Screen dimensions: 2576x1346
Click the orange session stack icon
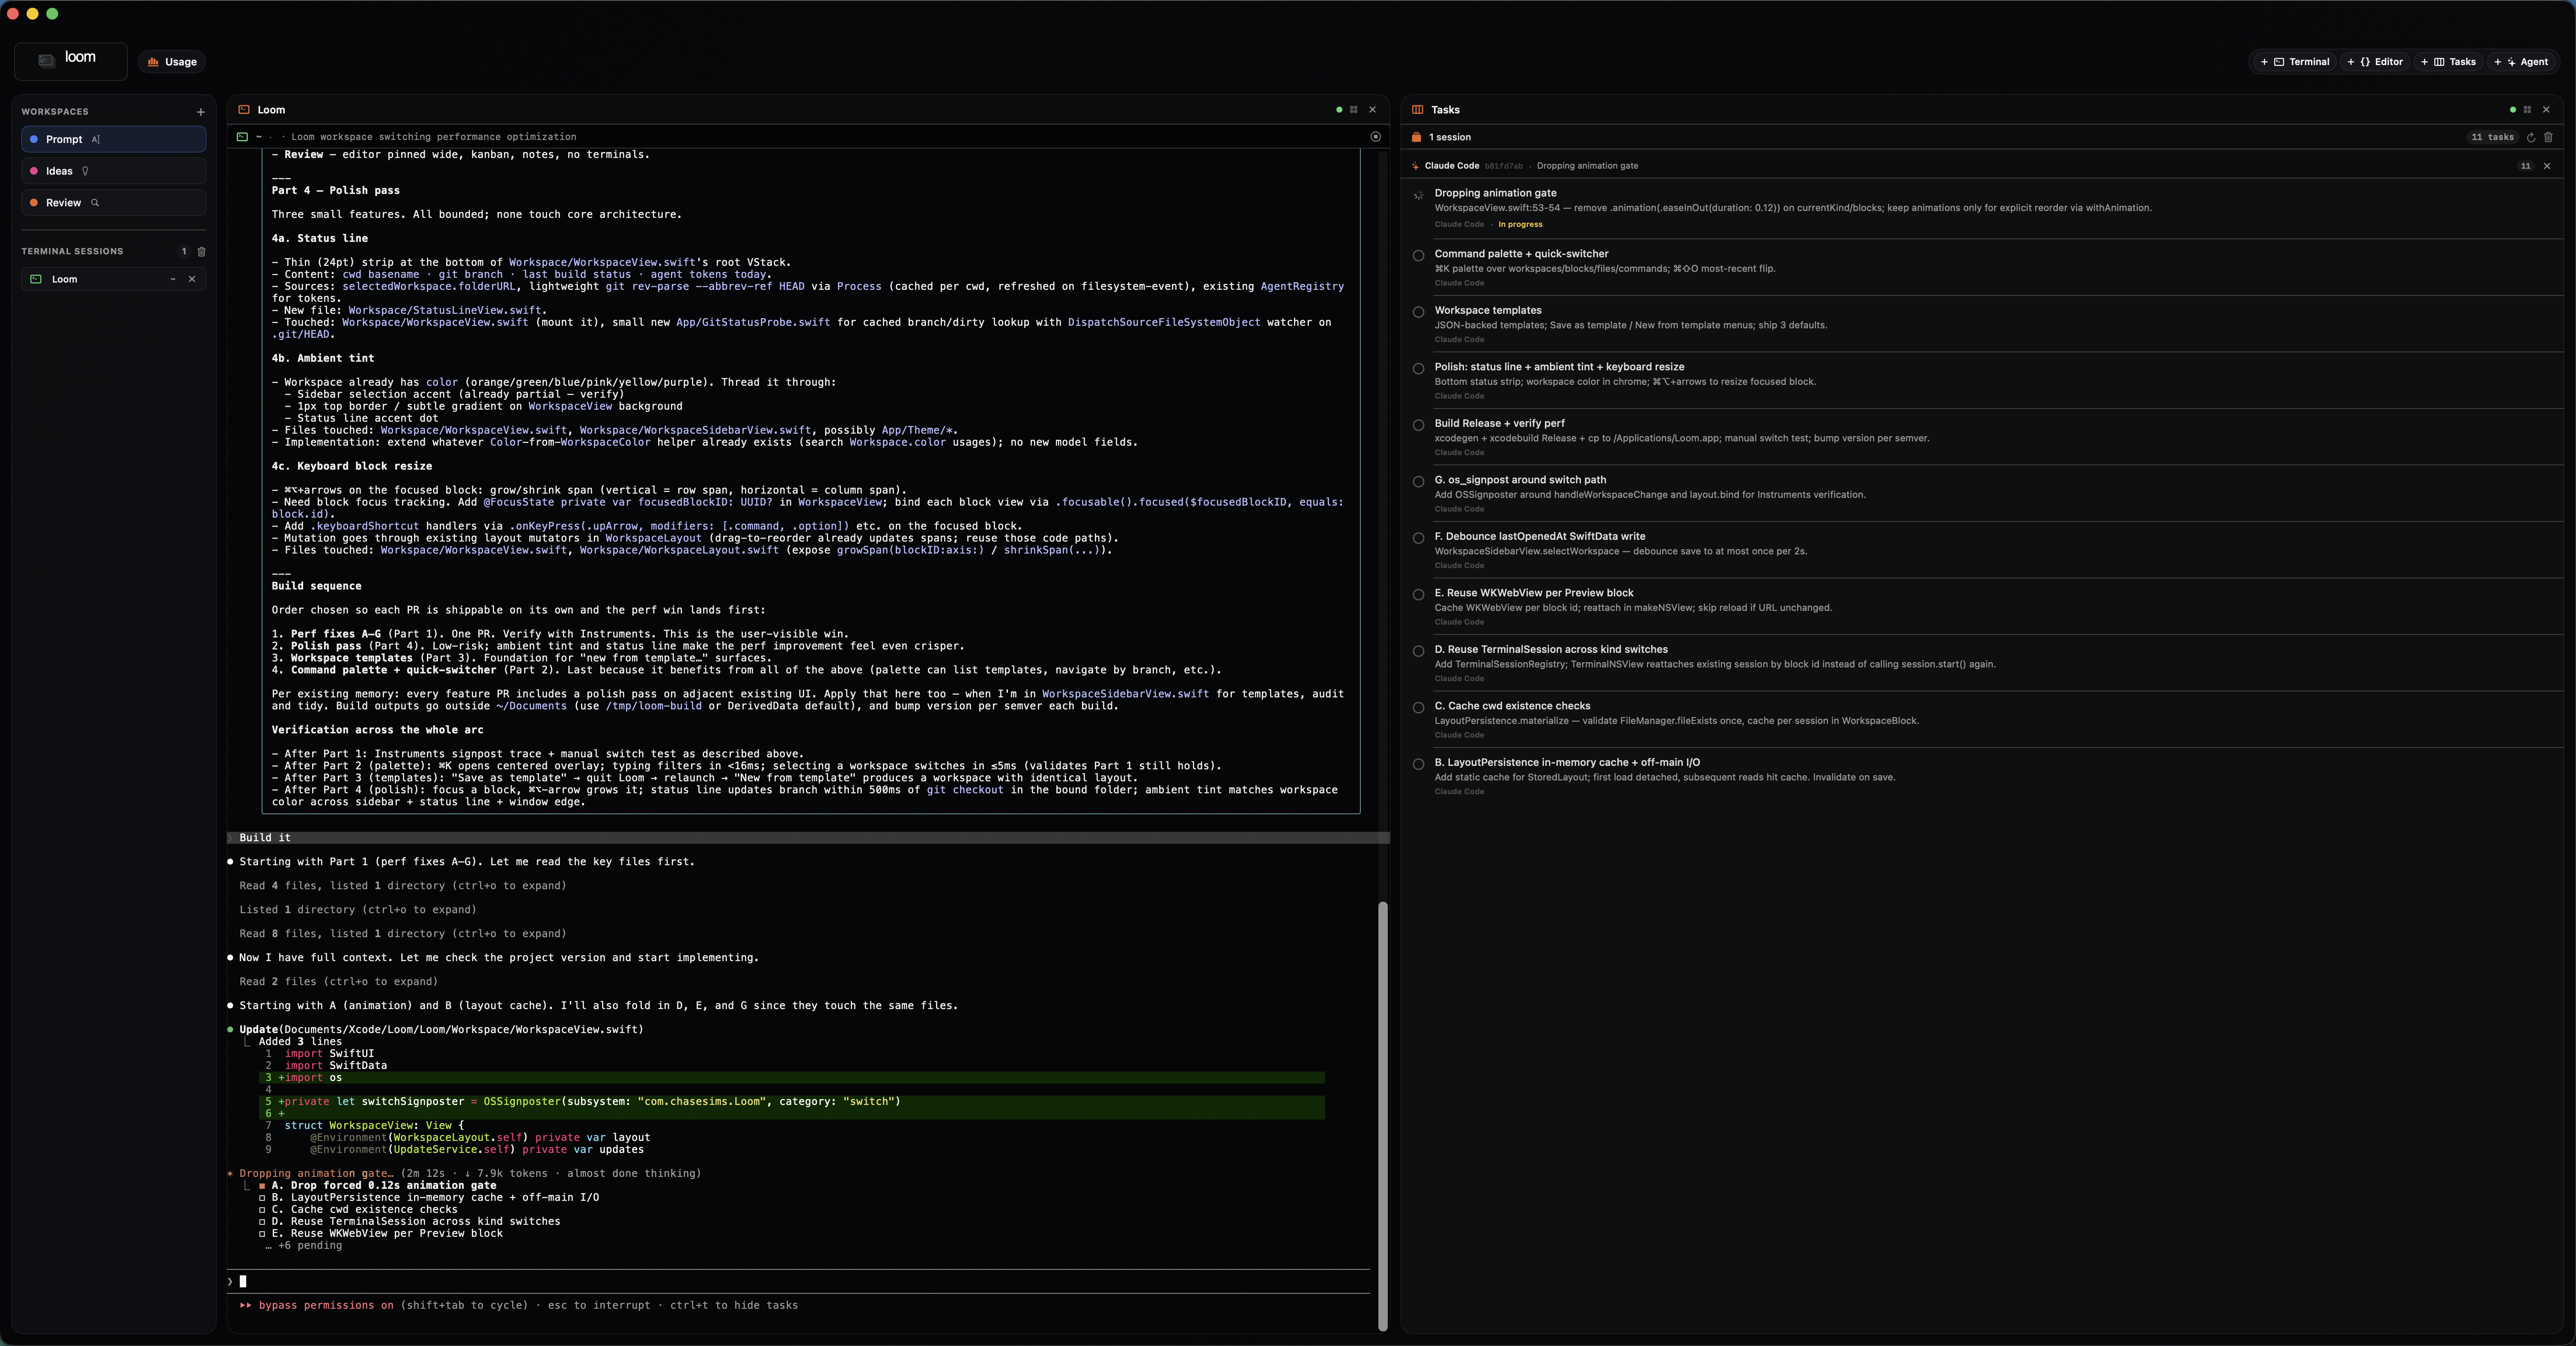(1417, 137)
